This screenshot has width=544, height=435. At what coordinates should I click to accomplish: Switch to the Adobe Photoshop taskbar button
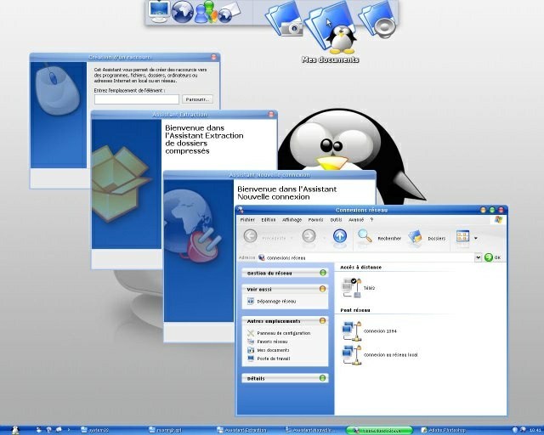443,430
